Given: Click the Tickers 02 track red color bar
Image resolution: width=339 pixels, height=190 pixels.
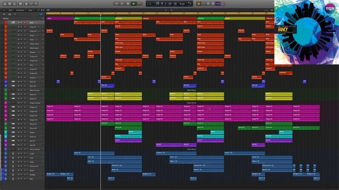Looking at the screenshot, I should (6, 61).
